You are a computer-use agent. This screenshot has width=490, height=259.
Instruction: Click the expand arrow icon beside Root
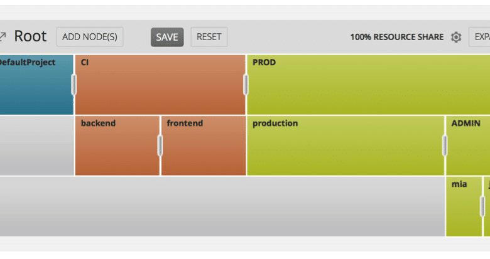pyautogui.click(x=3, y=37)
